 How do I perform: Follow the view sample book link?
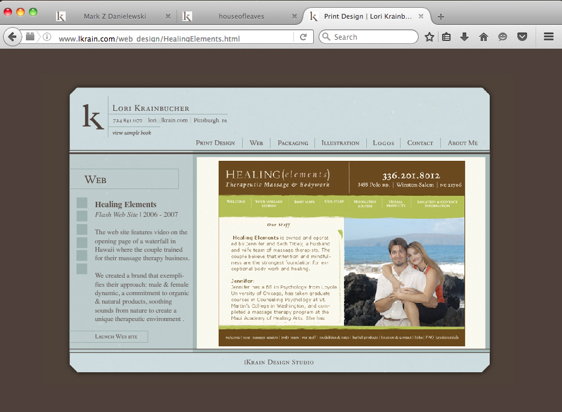(x=131, y=133)
